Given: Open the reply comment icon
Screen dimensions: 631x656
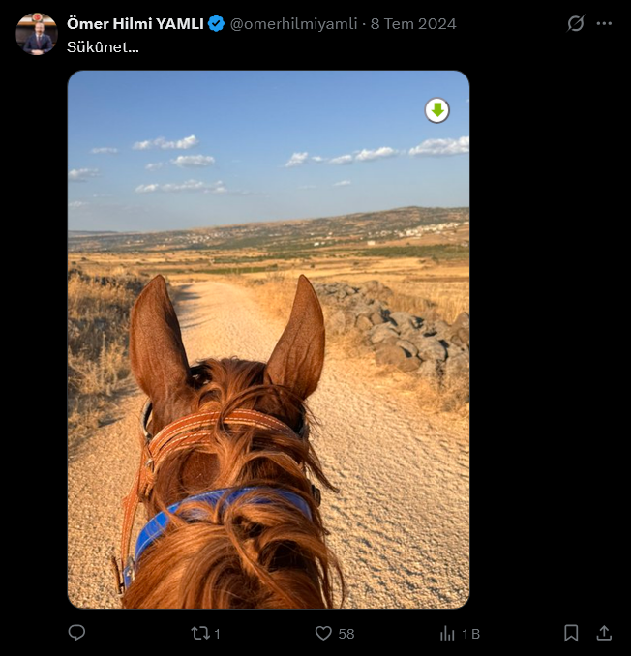Looking at the screenshot, I should [x=76, y=633].
